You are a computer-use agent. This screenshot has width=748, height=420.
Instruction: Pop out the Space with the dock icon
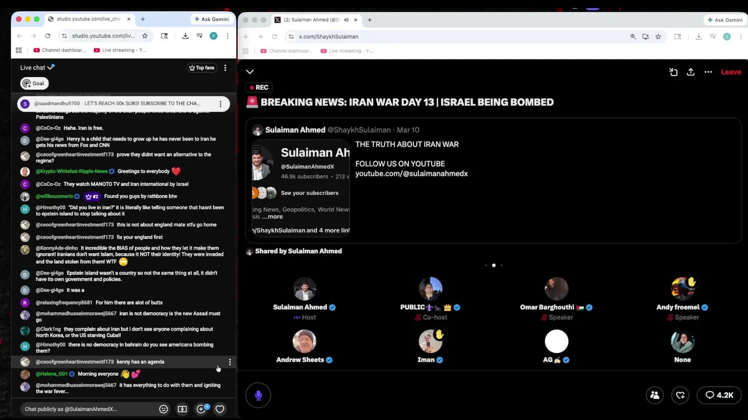point(673,72)
